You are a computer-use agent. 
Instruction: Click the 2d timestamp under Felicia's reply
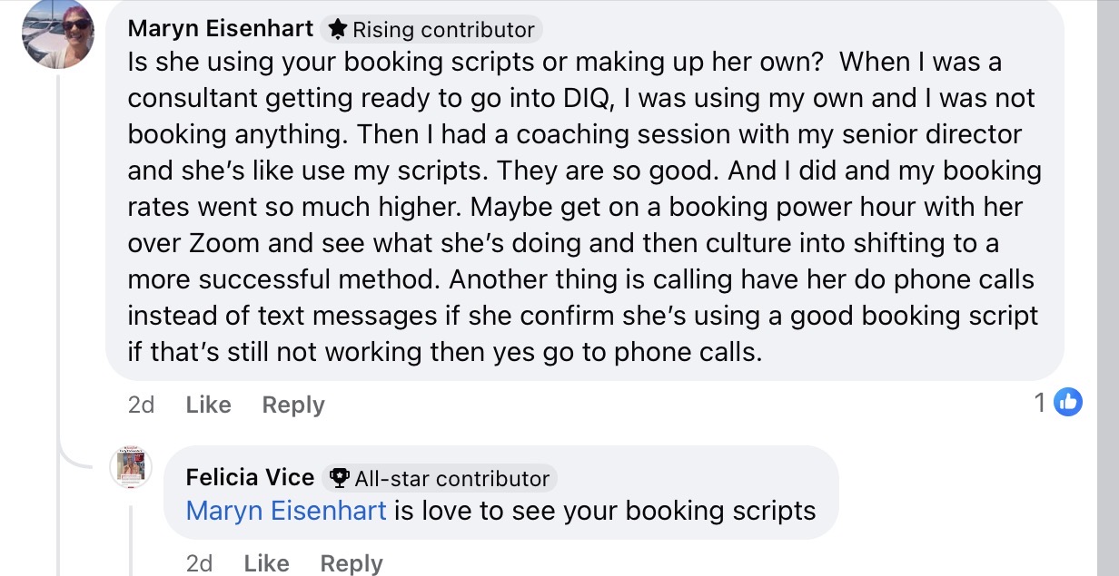(199, 563)
